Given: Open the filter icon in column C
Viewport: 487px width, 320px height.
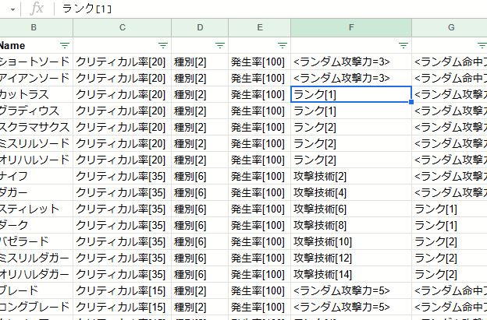Looking at the screenshot, I should [163, 45].
